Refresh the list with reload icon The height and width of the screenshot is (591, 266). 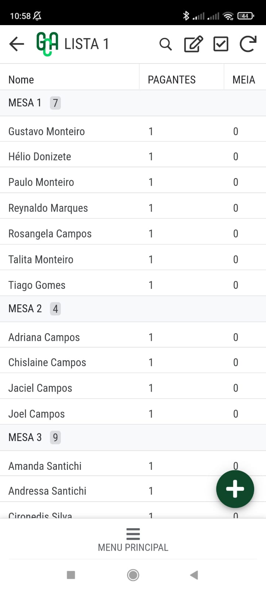pyautogui.click(x=248, y=44)
